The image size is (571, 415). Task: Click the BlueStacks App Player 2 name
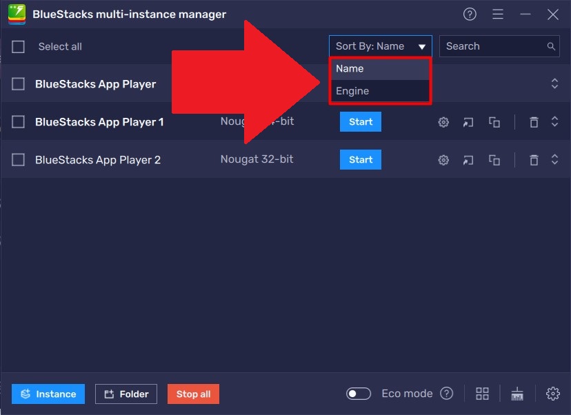tap(98, 160)
